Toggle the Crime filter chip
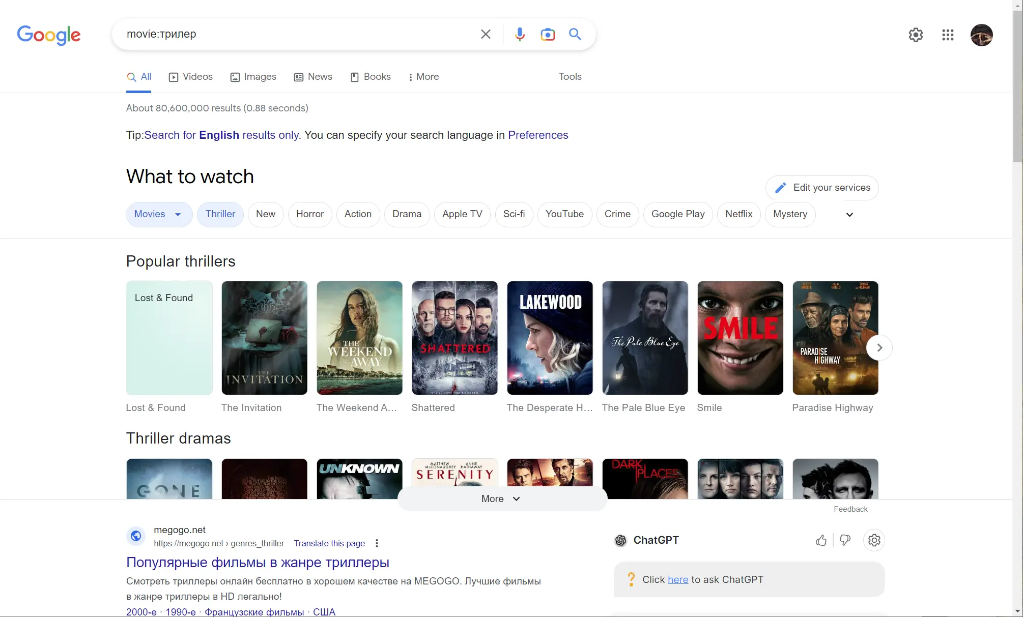This screenshot has height=617, width=1023. click(617, 214)
